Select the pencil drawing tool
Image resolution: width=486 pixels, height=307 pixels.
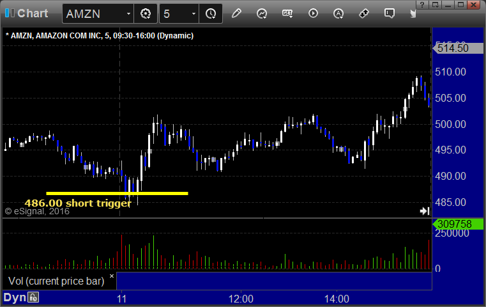tap(236, 13)
